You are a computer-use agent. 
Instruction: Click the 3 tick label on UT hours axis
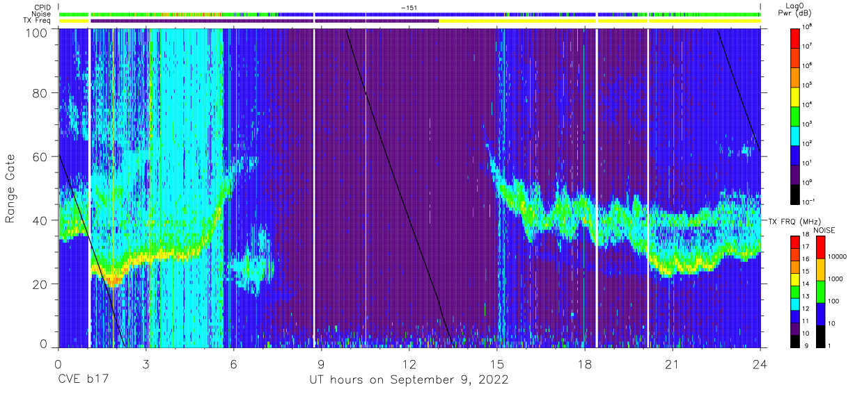click(x=146, y=365)
